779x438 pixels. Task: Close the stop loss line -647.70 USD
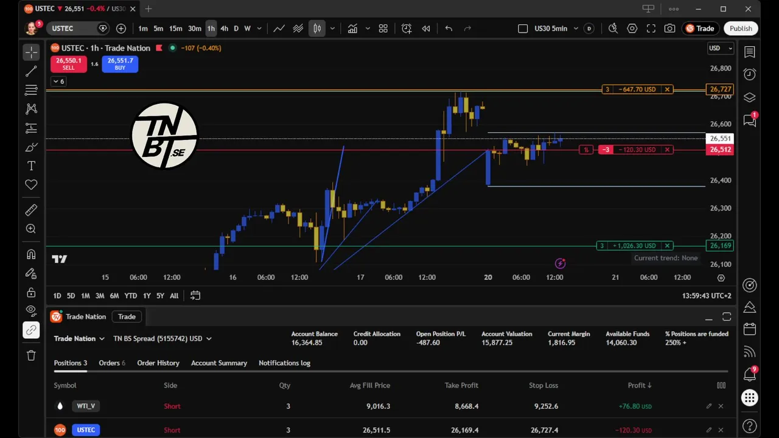pos(668,89)
